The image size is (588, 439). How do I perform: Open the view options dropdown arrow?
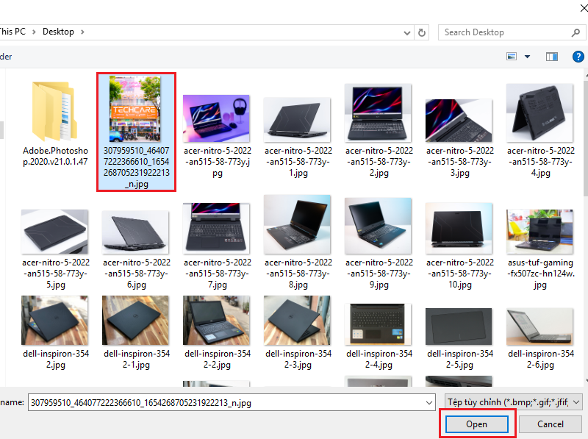tap(527, 57)
